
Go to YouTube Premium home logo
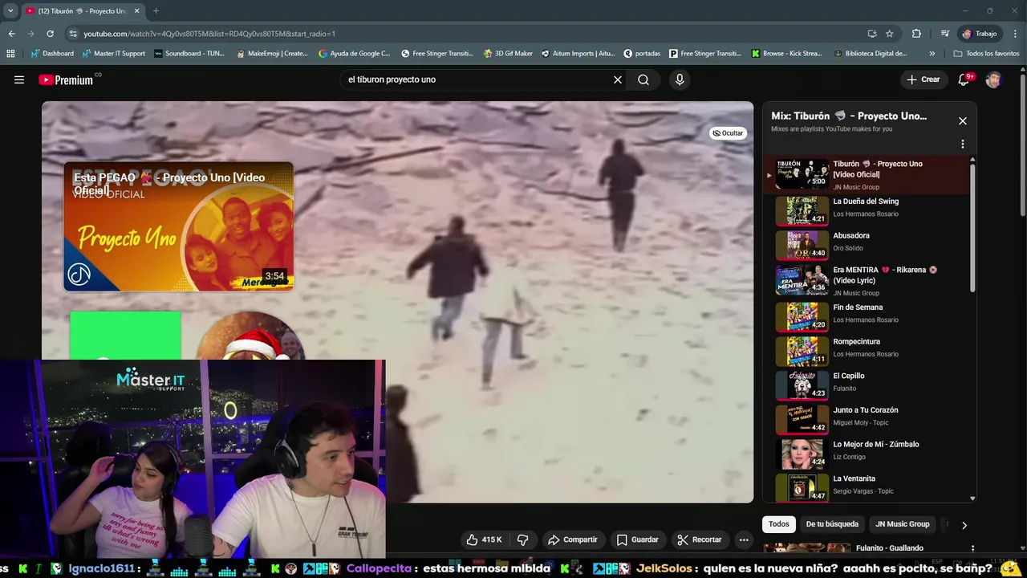click(66, 79)
